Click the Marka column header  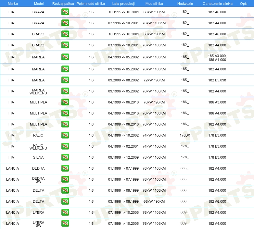point(13,4)
